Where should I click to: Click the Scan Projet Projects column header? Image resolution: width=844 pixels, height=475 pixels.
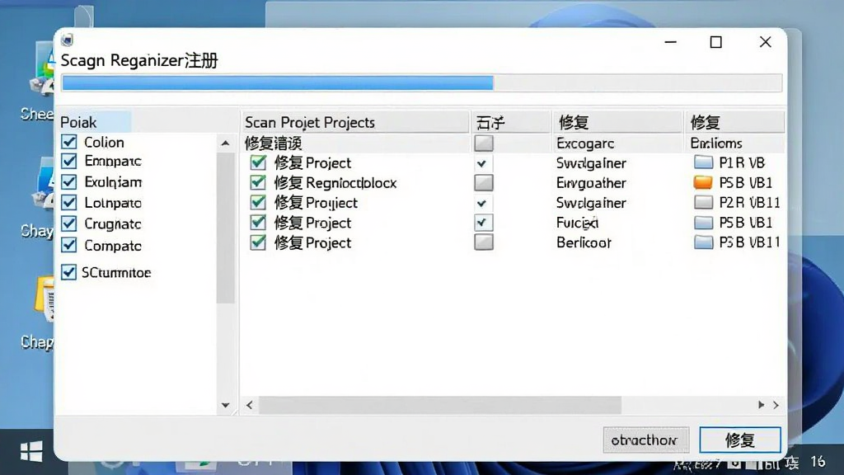pyautogui.click(x=355, y=122)
